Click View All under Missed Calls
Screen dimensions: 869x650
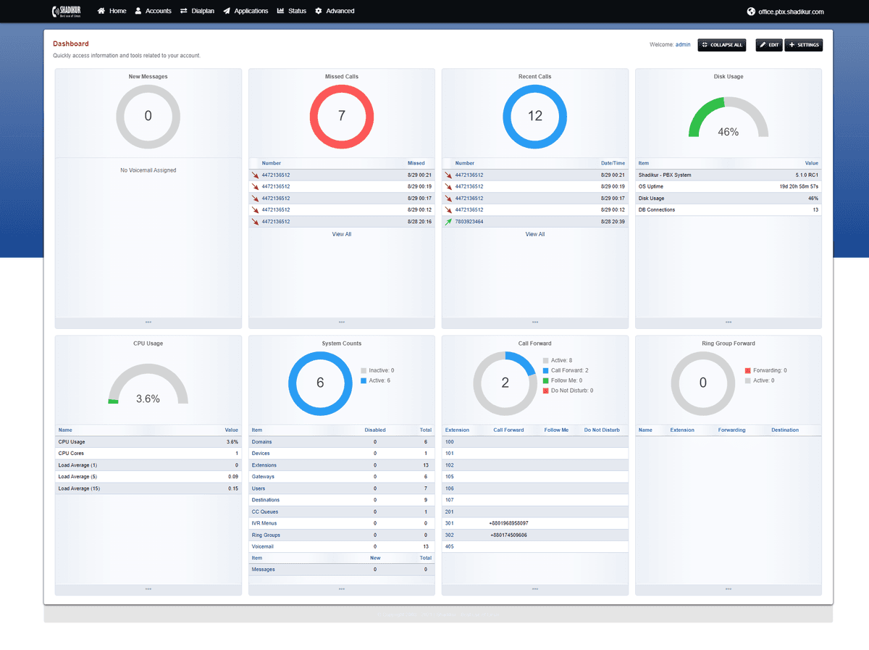341,234
